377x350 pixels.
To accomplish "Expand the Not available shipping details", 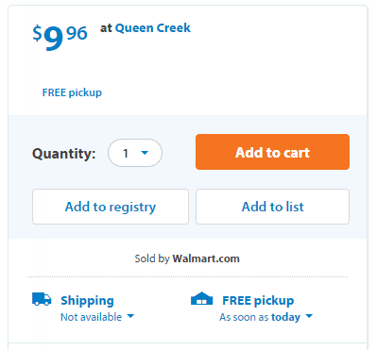I will point(97,317).
